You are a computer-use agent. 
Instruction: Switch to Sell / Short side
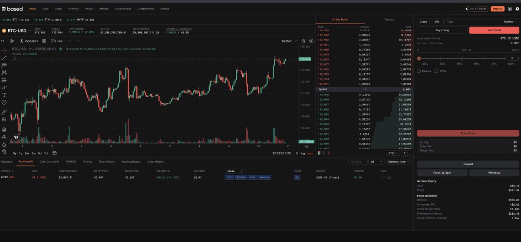494,30
